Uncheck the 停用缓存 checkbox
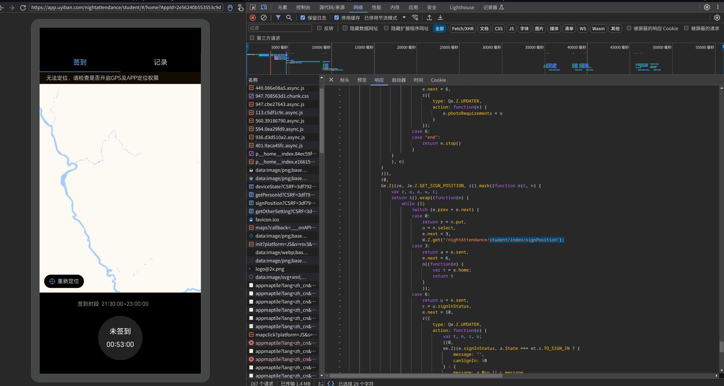Image resolution: width=724 pixels, height=386 pixels. click(x=336, y=18)
